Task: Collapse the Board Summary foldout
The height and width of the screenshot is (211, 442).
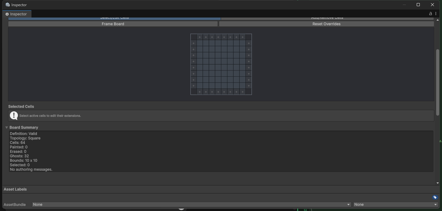Action: (6, 127)
